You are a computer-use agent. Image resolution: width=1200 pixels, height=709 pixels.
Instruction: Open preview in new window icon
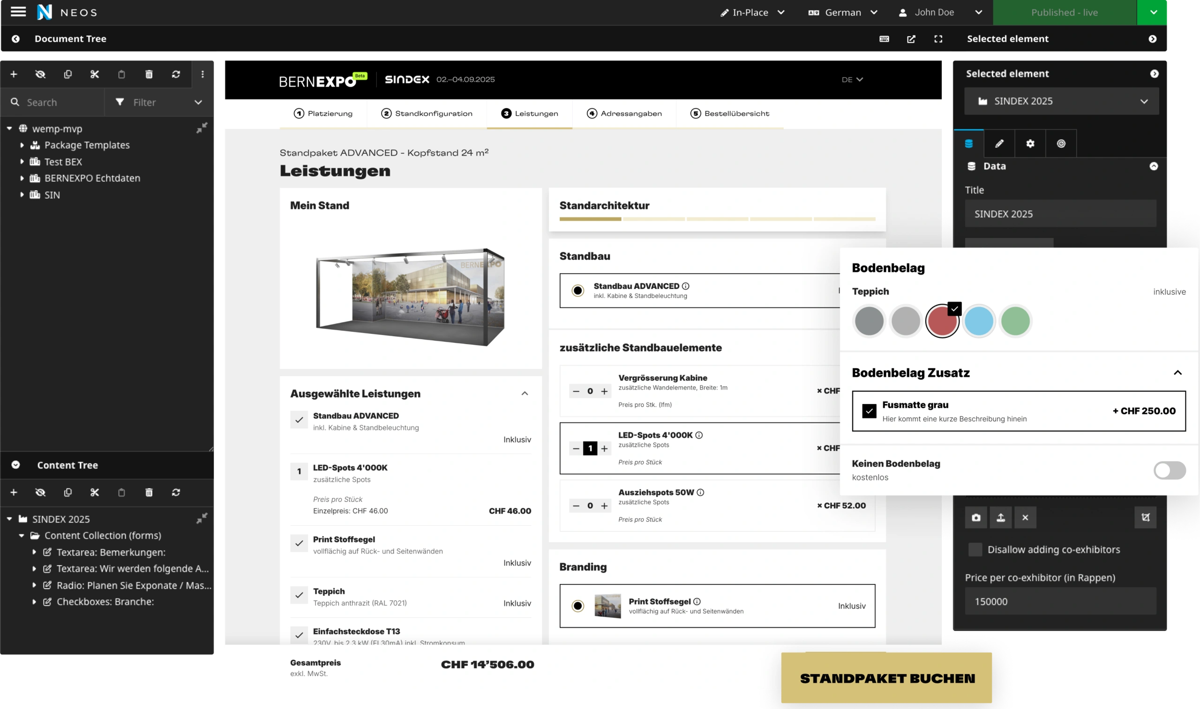[911, 39]
